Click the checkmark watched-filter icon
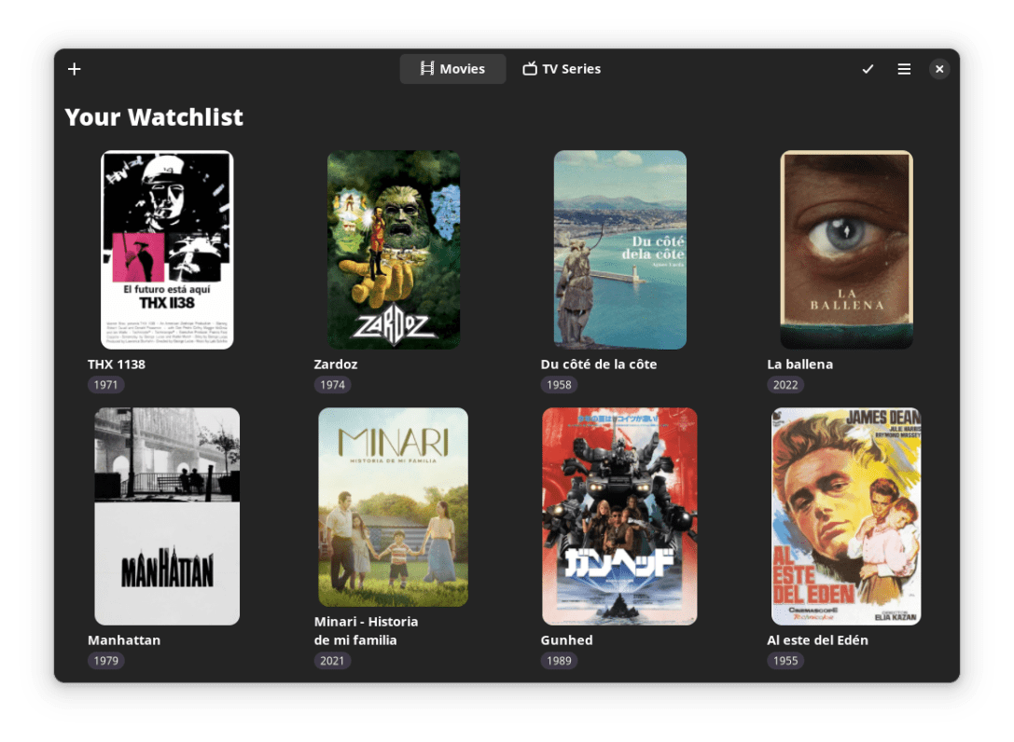This screenshot has height=742, width=1014. (868, 69)
